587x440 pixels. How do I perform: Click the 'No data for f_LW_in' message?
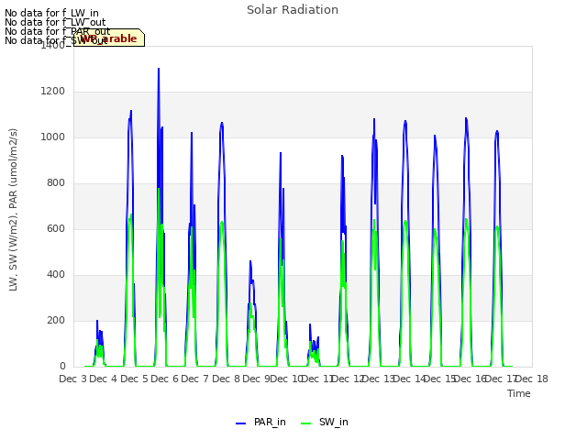[51, 13]
